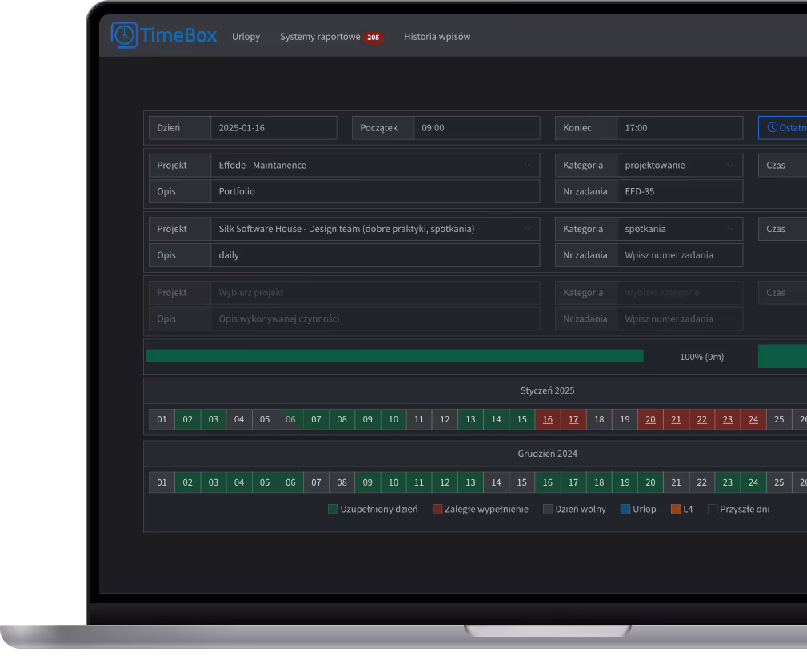Click the clock icon in Ostatni button
The width and height of the screenshot is (807, 668).
click(772, 128)
